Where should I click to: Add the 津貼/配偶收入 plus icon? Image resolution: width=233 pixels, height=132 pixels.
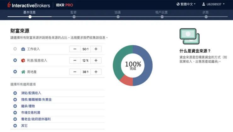pos(15,93)
